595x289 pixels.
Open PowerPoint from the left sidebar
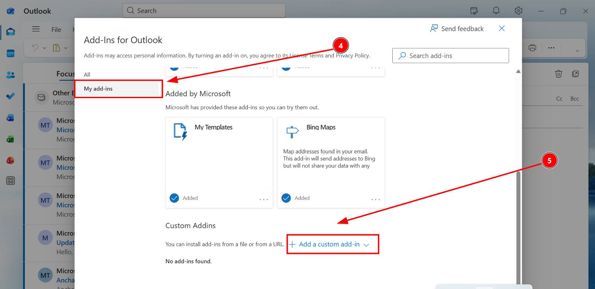click(x=10, y=160)
